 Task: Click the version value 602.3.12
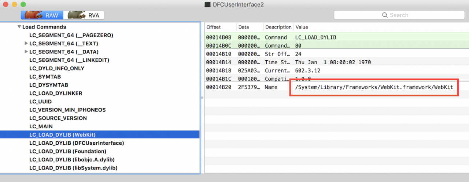(x=309, y=71)
